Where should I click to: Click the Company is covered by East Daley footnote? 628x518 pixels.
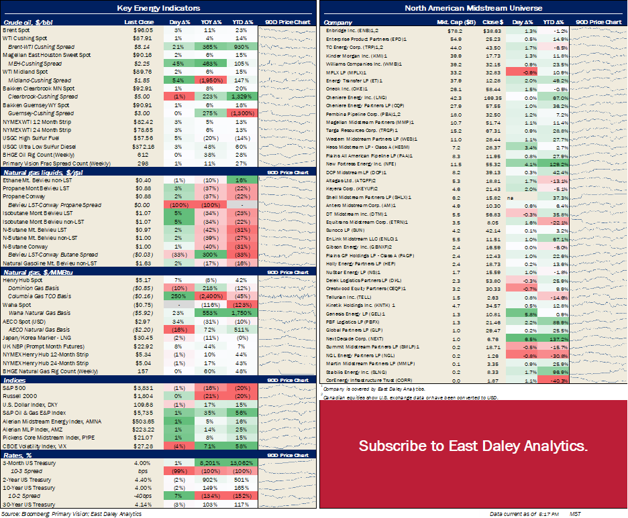pyautogui.click(x=374, y=389)
